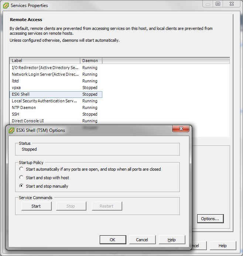
Task: Open Help in ESXi Shell Options dialog
Action: 172,240
